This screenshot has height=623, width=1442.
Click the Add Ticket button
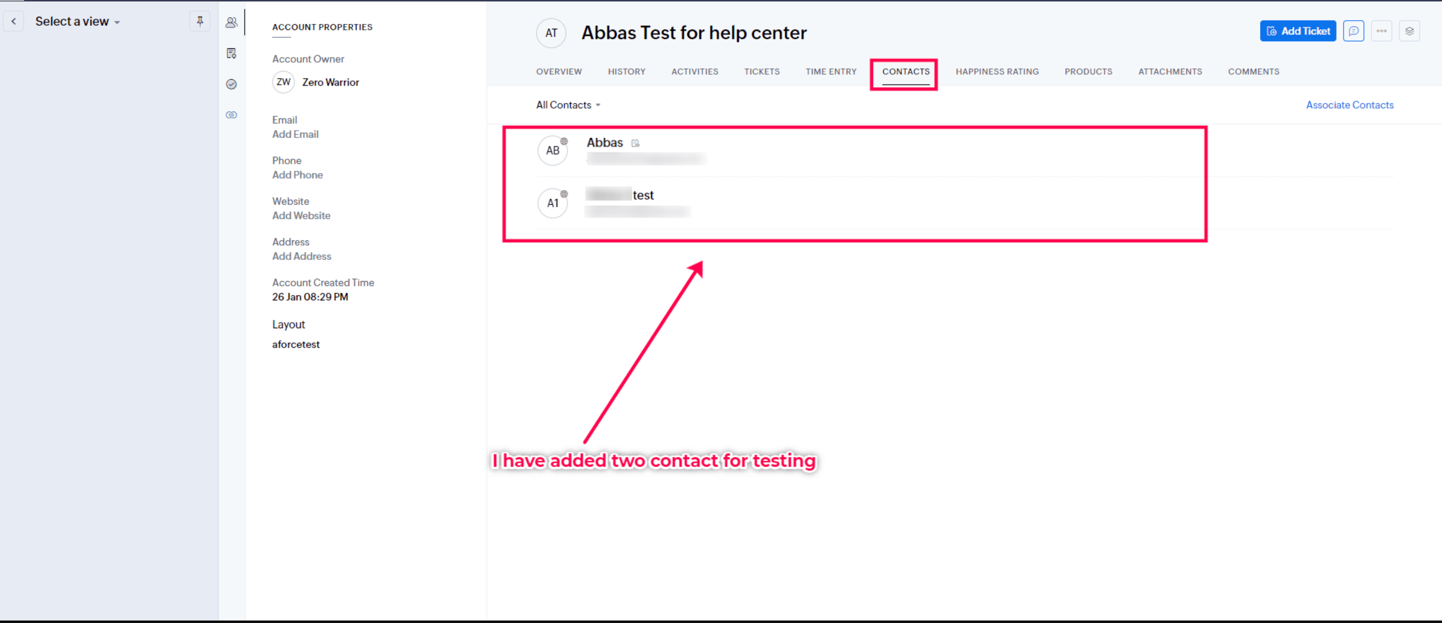point(1298,31)
